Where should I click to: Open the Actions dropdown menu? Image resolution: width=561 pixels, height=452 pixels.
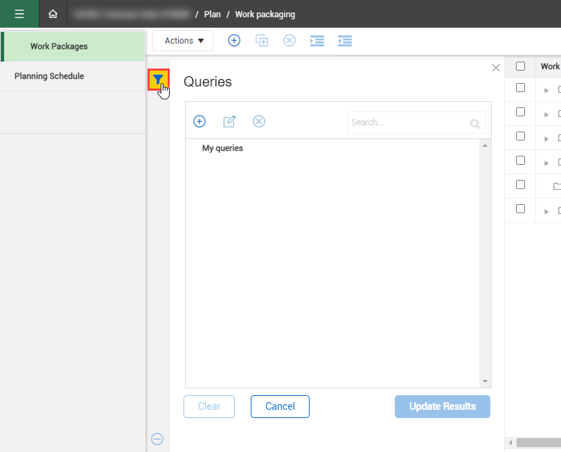pos(184,41)
